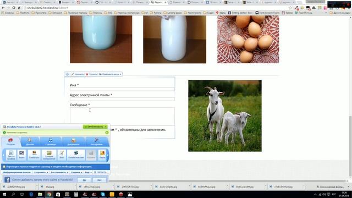Click the Name input field
352x198 pixels.
coord(122,89)
